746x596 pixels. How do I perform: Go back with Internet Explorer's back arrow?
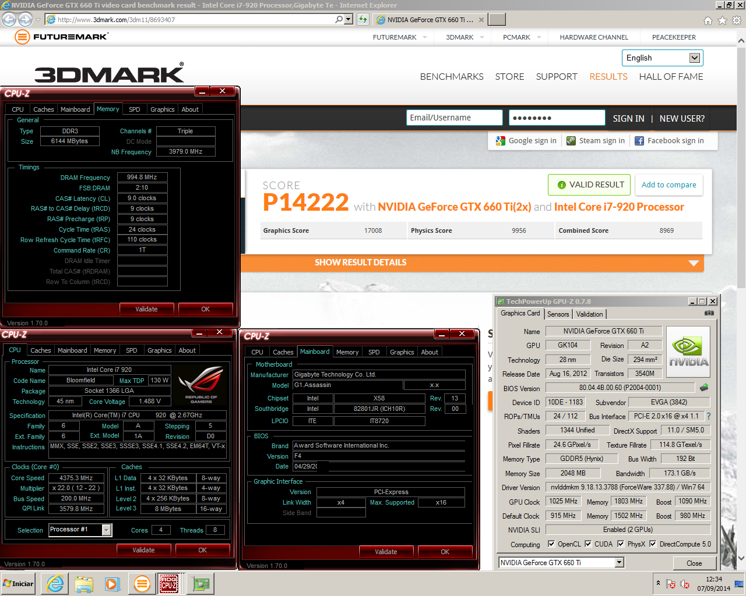click(9, 19)
